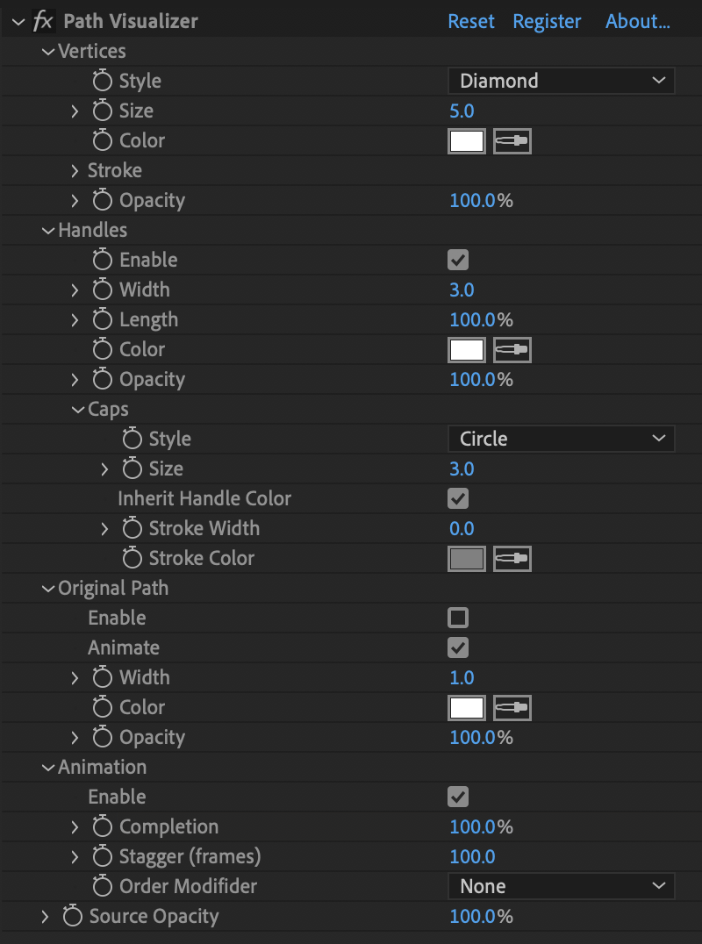Image resolution: width=702 pixels, height=944 pixels.
Task: Collapse the Caps group
Action: [78, 410]
